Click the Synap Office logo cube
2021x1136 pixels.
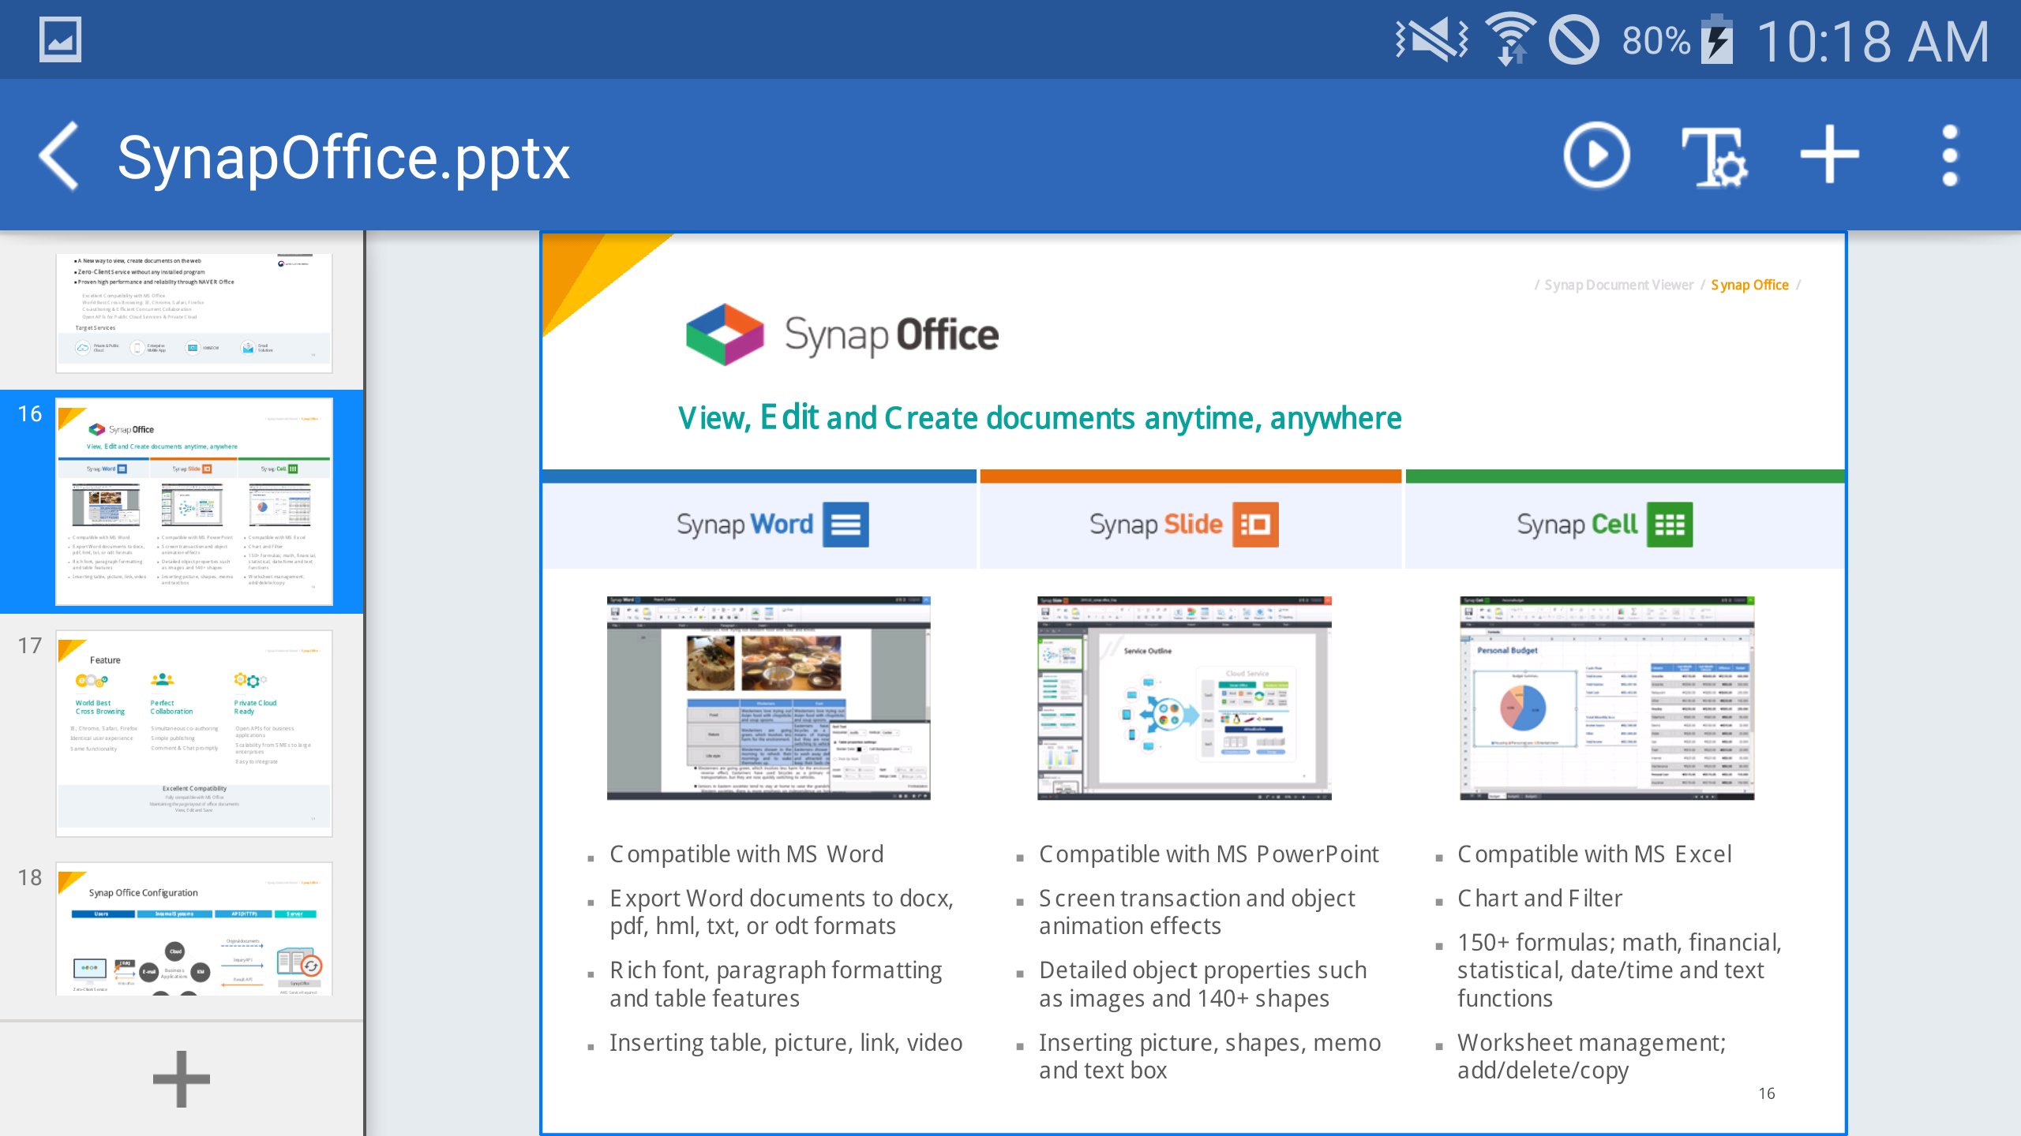725,334
